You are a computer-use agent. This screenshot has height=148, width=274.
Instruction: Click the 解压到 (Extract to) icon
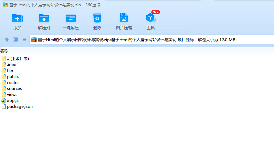click(x=44, y=18)
